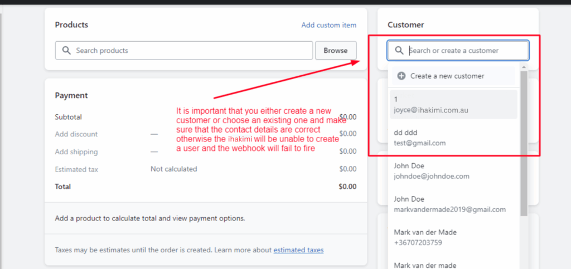The width and height of the screenshot is (571, 269).
Task: Click Estimated tax in Payment section
Action: click(x=76, y=169)
